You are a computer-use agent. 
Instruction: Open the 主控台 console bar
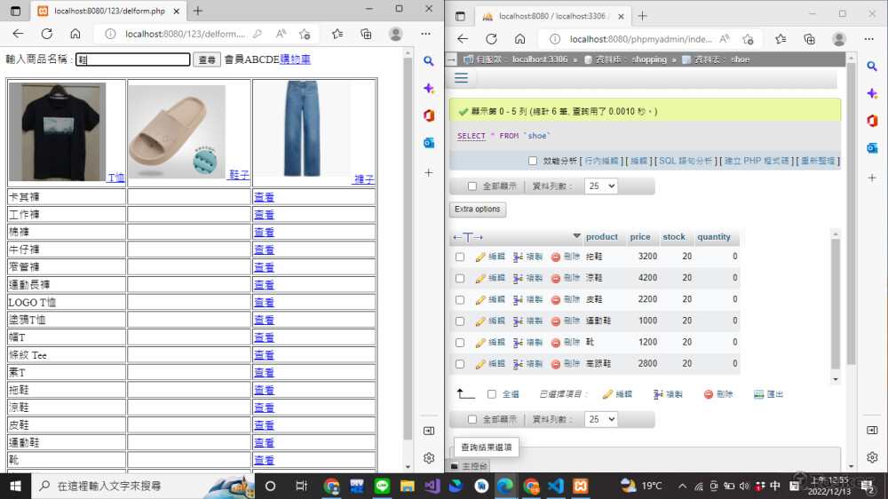468,466
